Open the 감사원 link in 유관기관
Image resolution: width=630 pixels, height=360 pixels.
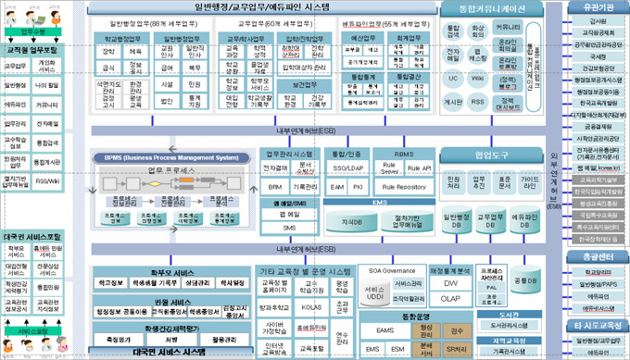tap(598, 21)
